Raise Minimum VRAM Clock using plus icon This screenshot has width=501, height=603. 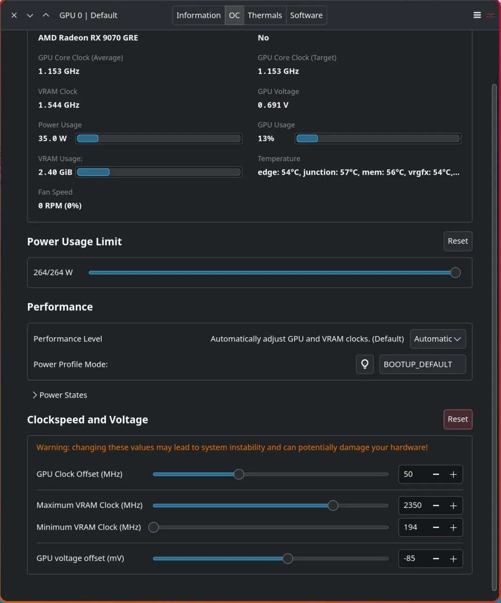click(453, 528)
